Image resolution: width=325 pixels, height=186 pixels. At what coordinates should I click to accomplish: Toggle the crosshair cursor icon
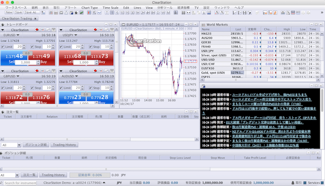(176, 13)
